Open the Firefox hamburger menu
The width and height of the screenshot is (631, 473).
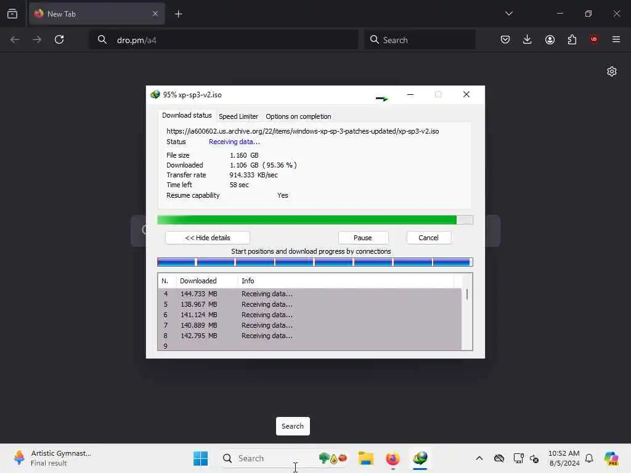click(616, 39)
